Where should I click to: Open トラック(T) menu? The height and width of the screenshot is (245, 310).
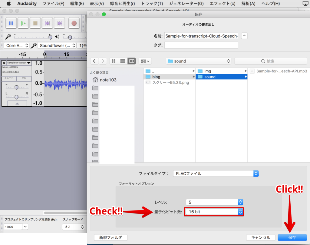click(x=152, y=4)
